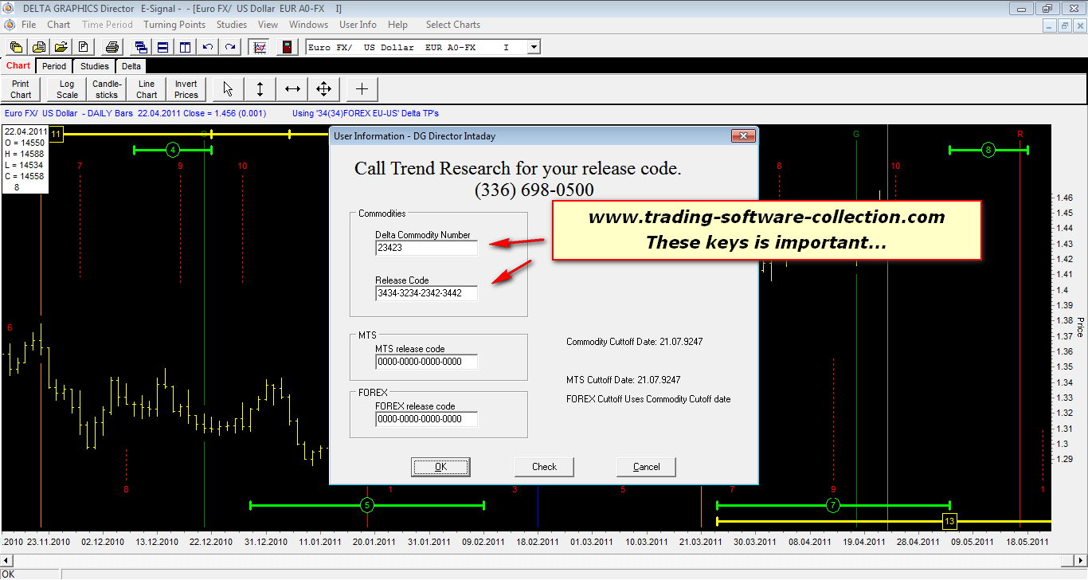The width and height of the screenshot is (1088, 580).
Task: Select the arrow pointer tool
Action: (x=228, y=88)
